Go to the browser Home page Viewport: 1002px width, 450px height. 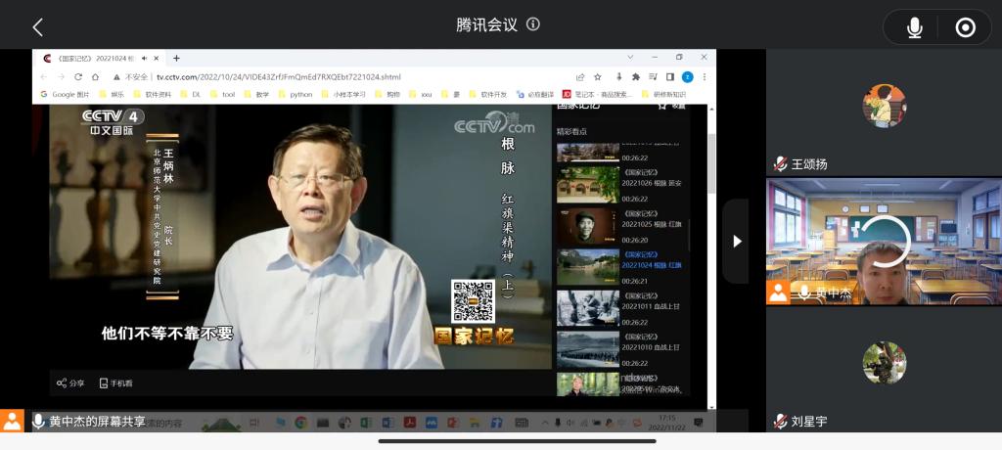click(95, 76)
